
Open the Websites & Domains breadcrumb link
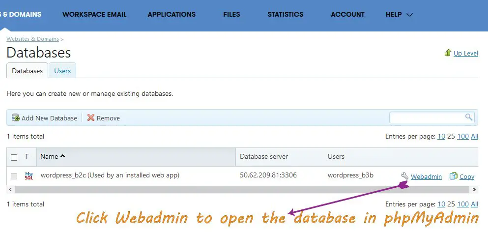32,39
